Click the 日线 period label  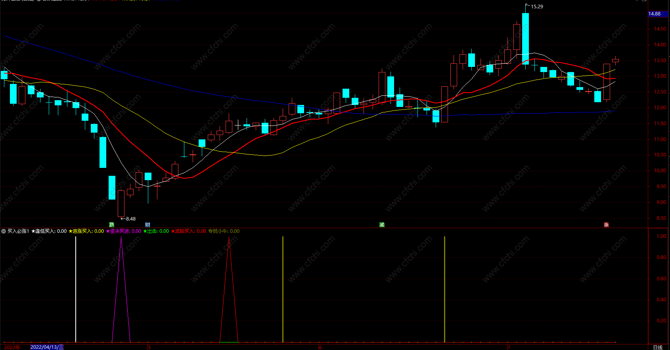658,347
